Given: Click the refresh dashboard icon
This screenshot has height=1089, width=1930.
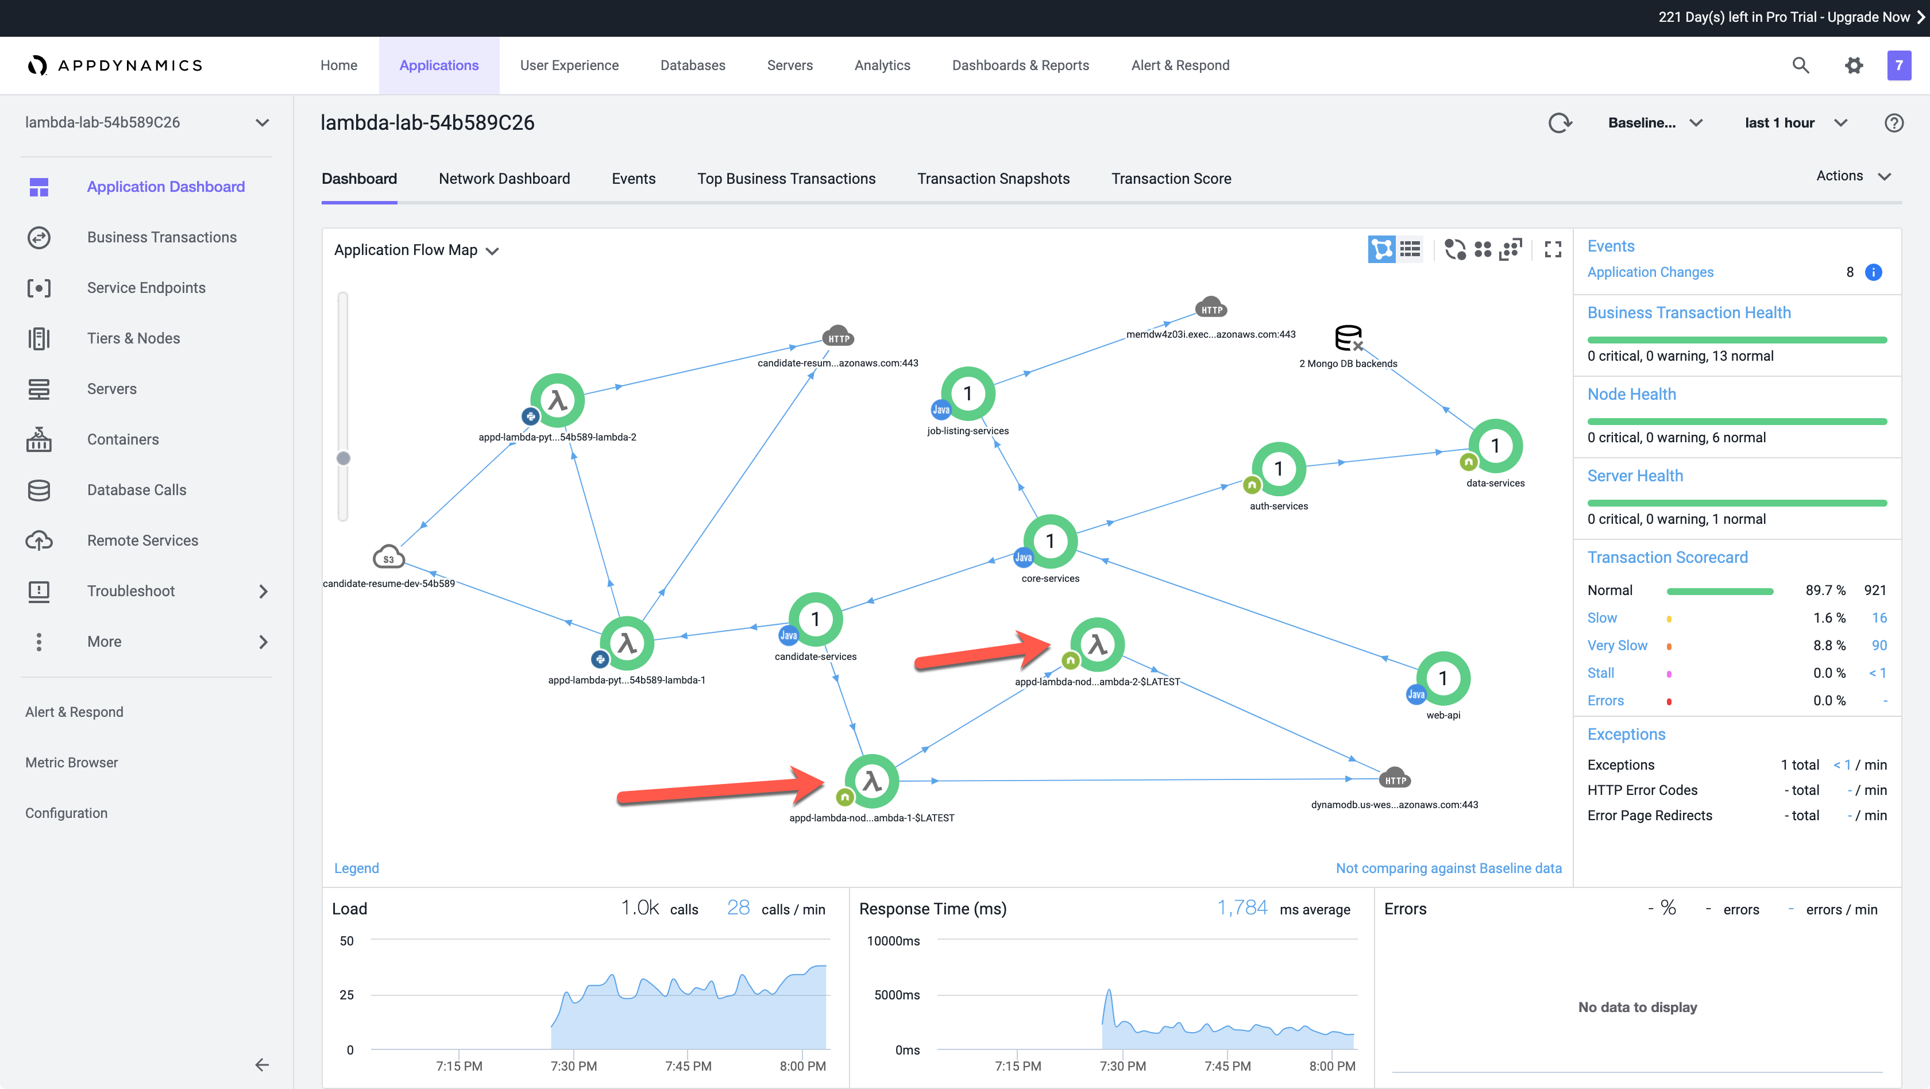Looking at the screenshot, I should (1560, 123).
